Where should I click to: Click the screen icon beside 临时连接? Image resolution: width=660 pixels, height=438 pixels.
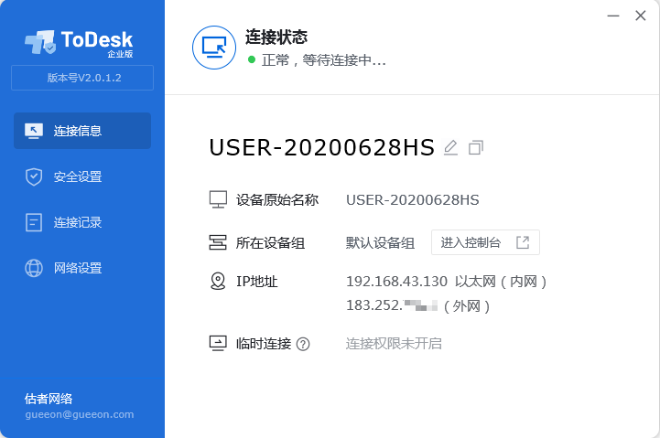pos(218,344)
